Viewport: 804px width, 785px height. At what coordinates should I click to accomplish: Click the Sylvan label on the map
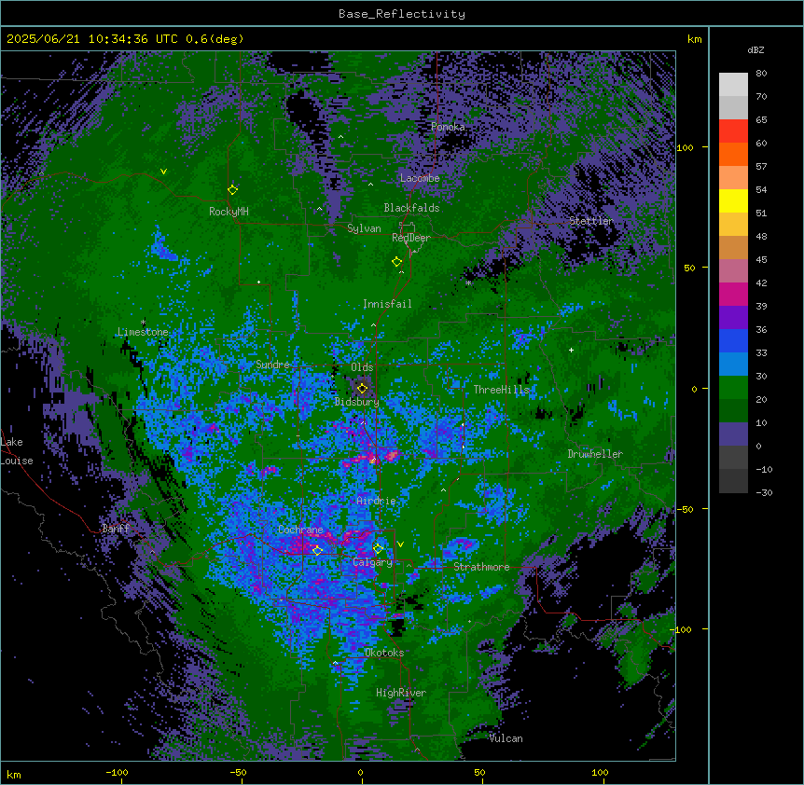point(364,228)
